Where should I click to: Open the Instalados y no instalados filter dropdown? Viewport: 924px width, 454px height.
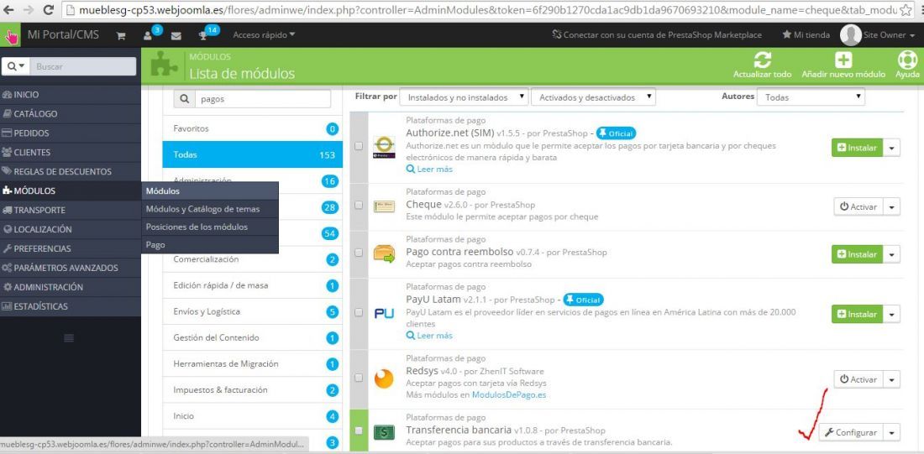[464, 97]
